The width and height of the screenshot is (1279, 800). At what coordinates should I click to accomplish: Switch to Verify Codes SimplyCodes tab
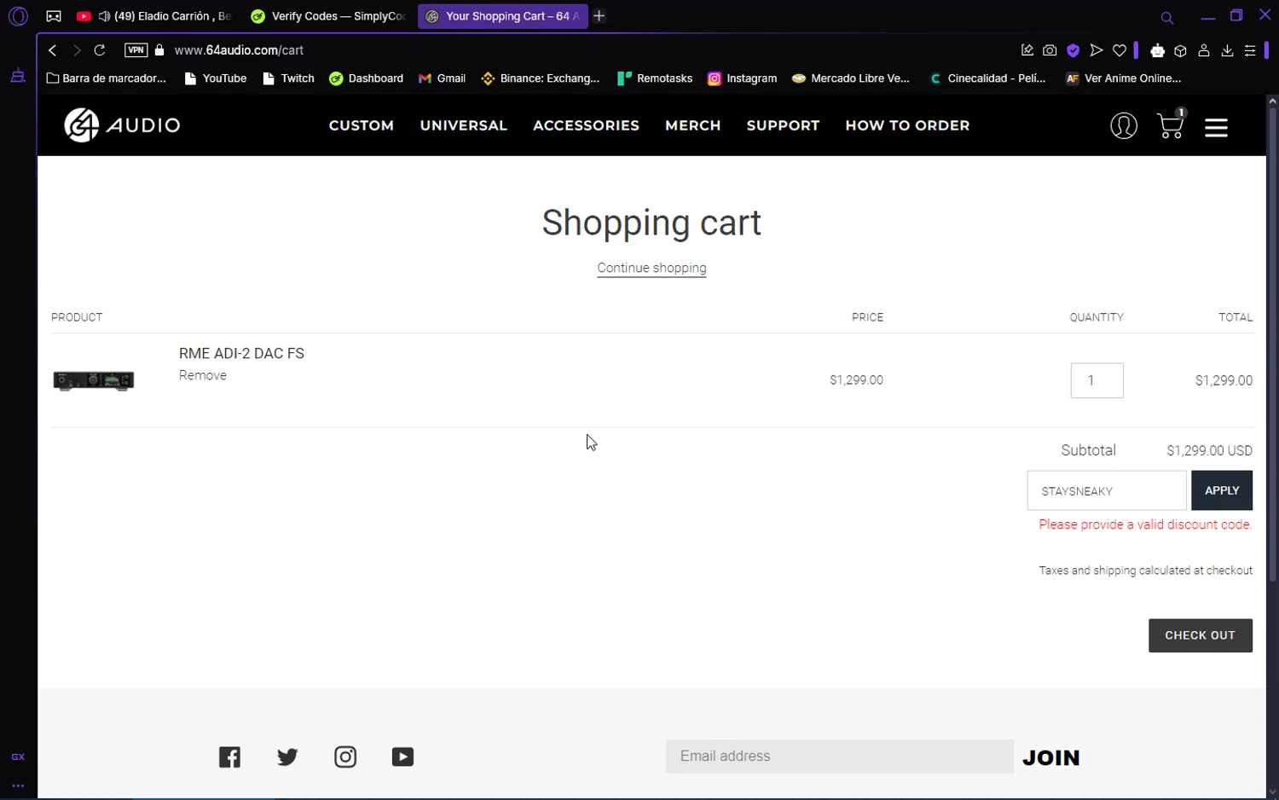point(329,16)
